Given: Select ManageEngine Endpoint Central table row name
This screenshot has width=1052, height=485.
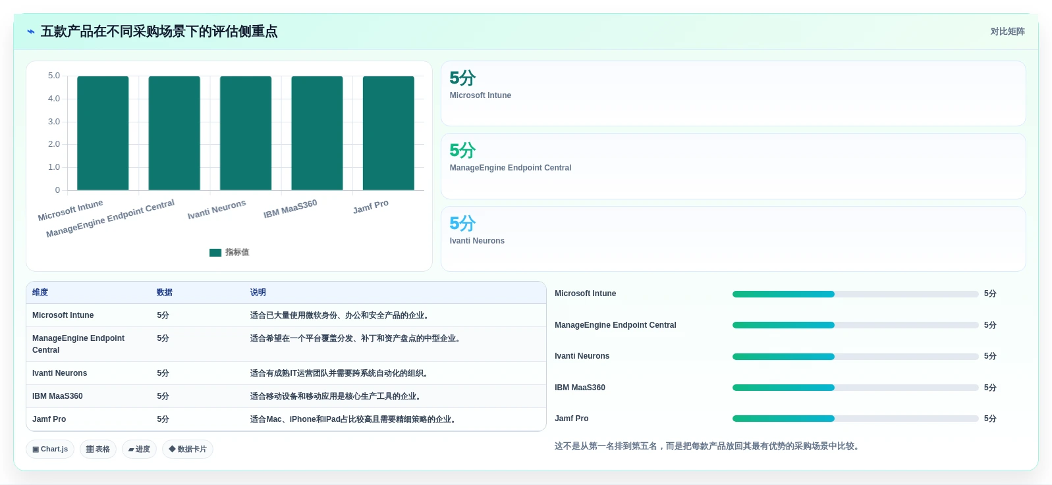Looking at the screenshot, I should pyautogui.click(x=78, y=344).
